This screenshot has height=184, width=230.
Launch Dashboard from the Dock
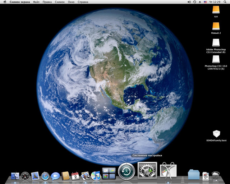[x=25, y=176]
